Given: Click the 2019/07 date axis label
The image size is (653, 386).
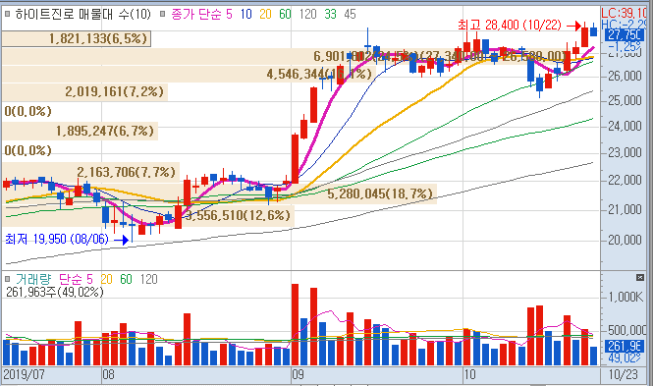Looking at the screenshot, I should point(25,375).
